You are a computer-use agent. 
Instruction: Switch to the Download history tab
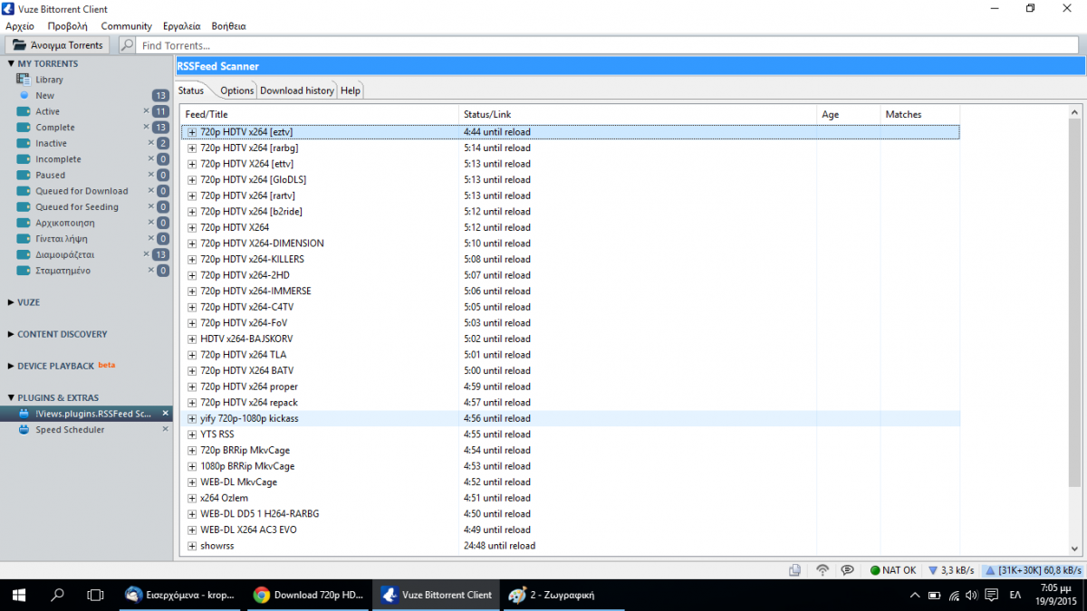click(x=297, y=91)
